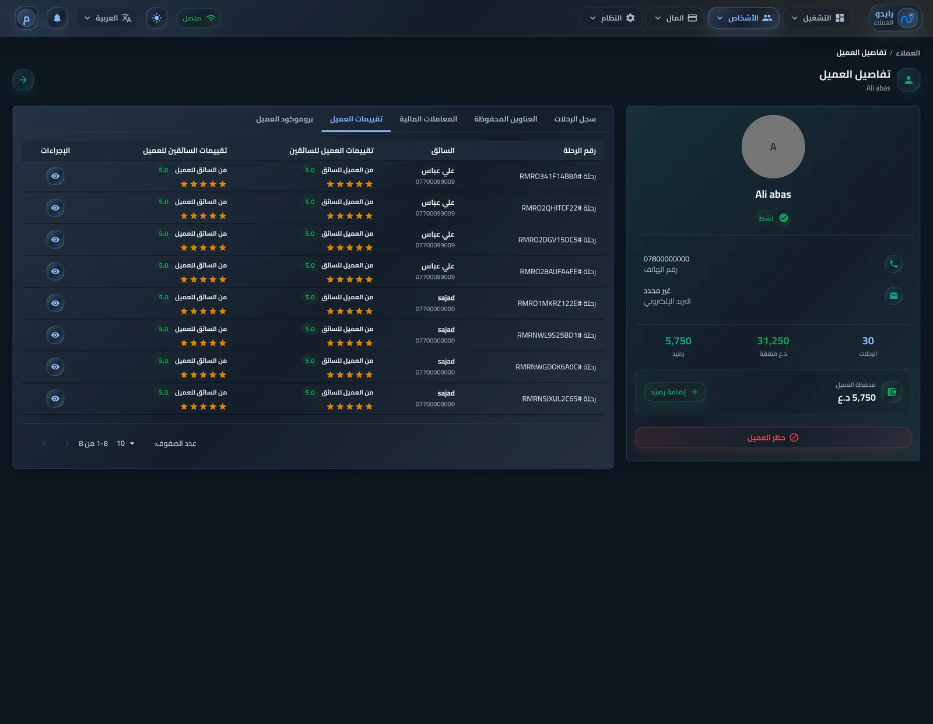Click the حظر العميل block customer button
This screenshot has height=724, width=933.
point(773,438)
